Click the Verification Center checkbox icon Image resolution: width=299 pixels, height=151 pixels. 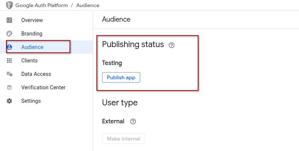point(9,87)
